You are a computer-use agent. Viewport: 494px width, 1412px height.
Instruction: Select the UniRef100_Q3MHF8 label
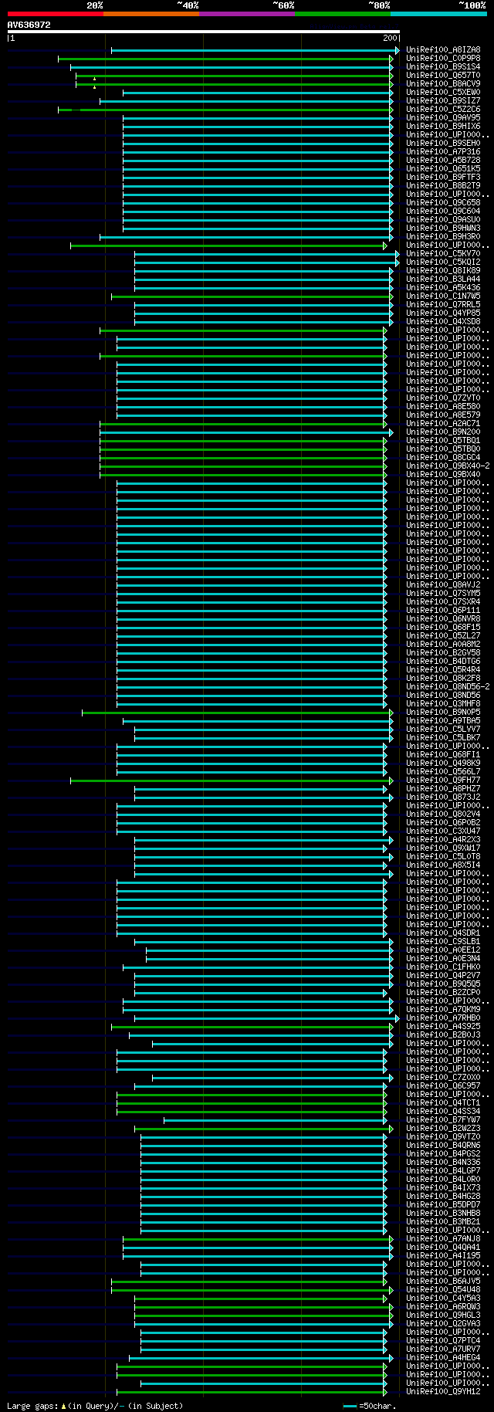coord(443,704)
